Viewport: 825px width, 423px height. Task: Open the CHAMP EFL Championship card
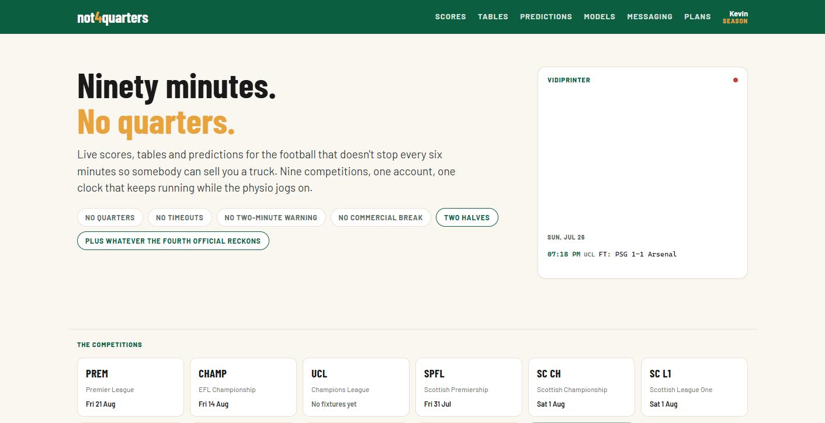tap(243, 387)
